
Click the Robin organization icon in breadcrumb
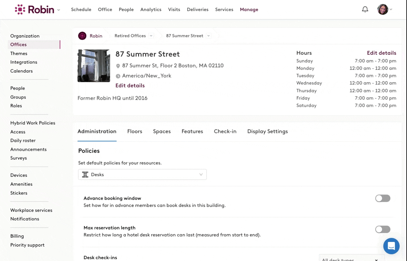point(82,36)
